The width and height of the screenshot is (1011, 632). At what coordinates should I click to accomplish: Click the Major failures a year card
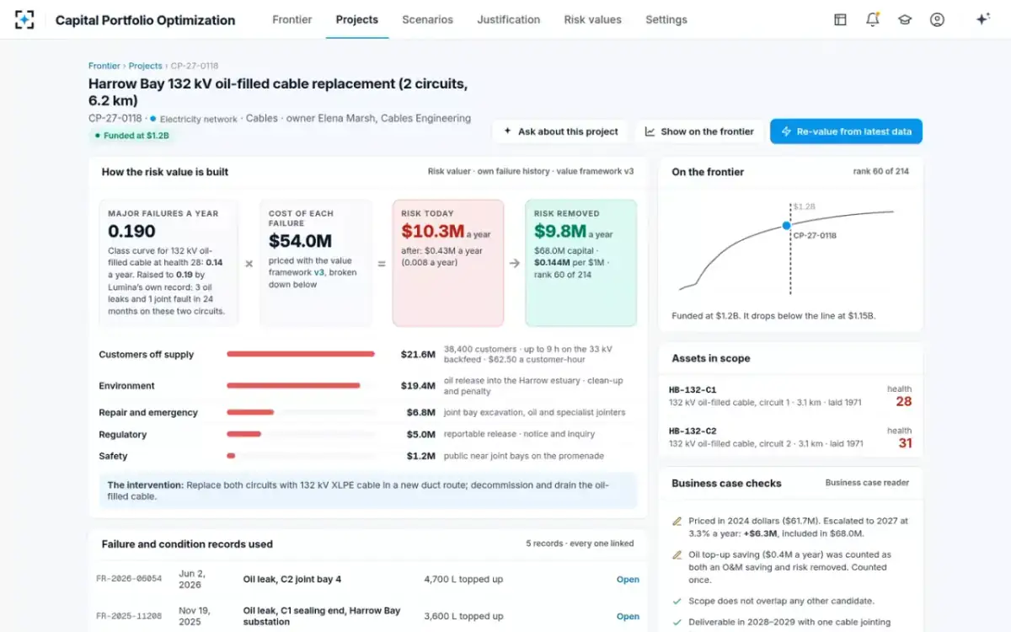tap(168, 263)
